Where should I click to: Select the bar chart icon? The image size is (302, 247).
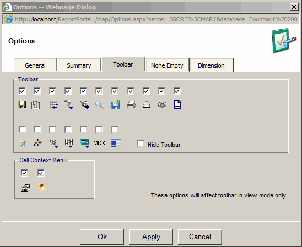click(36, 105)
